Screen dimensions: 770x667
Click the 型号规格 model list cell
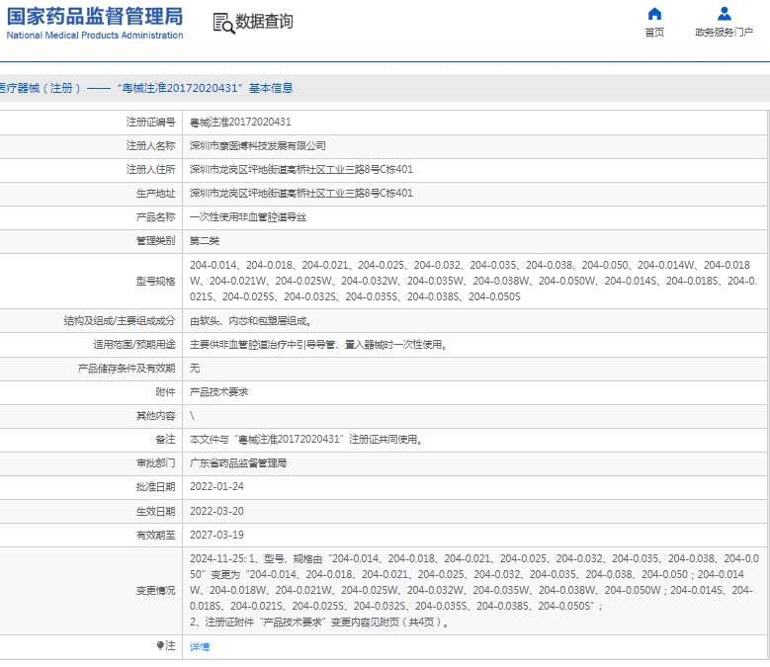(473, 281)
